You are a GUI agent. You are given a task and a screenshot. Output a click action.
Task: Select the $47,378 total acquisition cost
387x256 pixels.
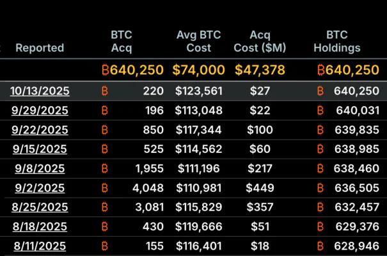pyautogui.click(x=260, y=70)
